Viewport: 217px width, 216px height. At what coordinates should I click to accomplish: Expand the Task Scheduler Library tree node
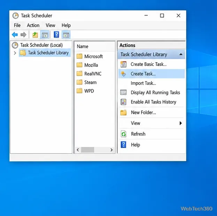click(15, 53)
